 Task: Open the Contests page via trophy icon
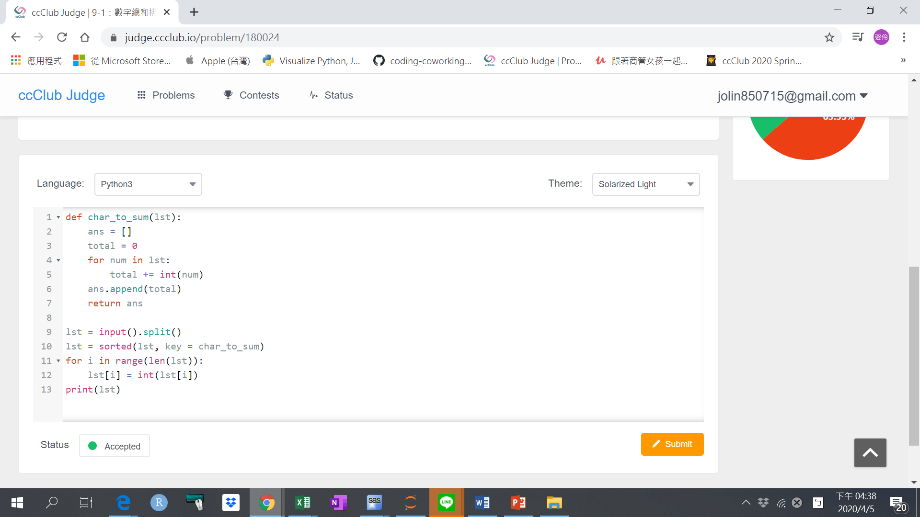click(251, 95)
